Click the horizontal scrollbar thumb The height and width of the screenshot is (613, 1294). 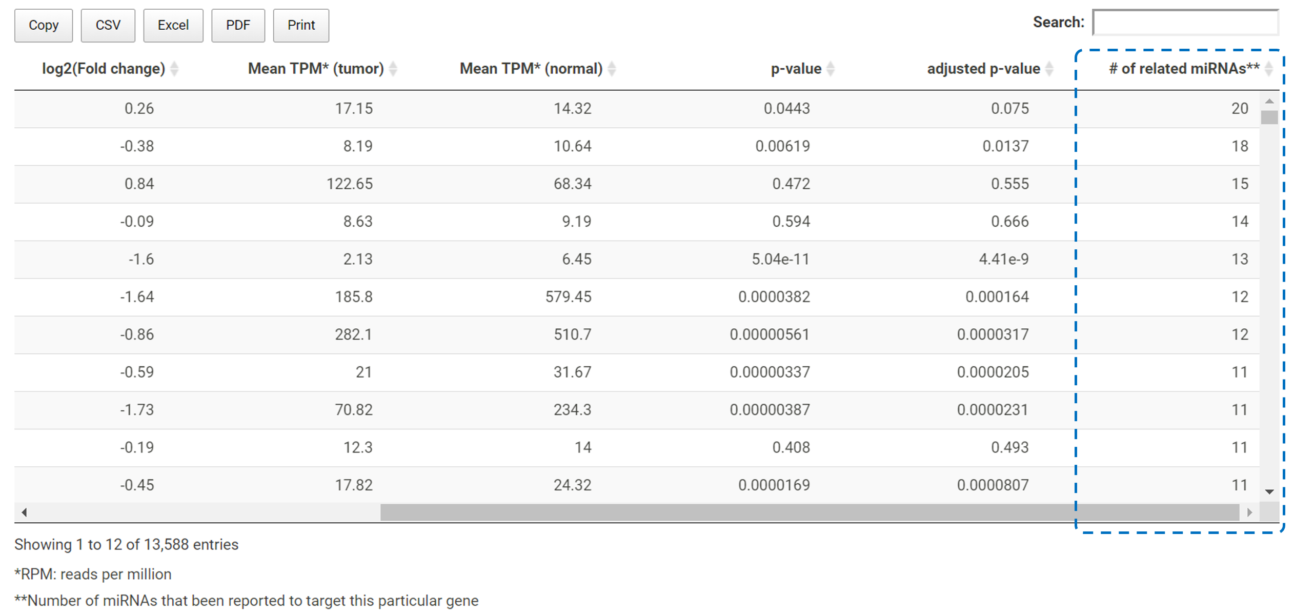[x=810, y=512]
